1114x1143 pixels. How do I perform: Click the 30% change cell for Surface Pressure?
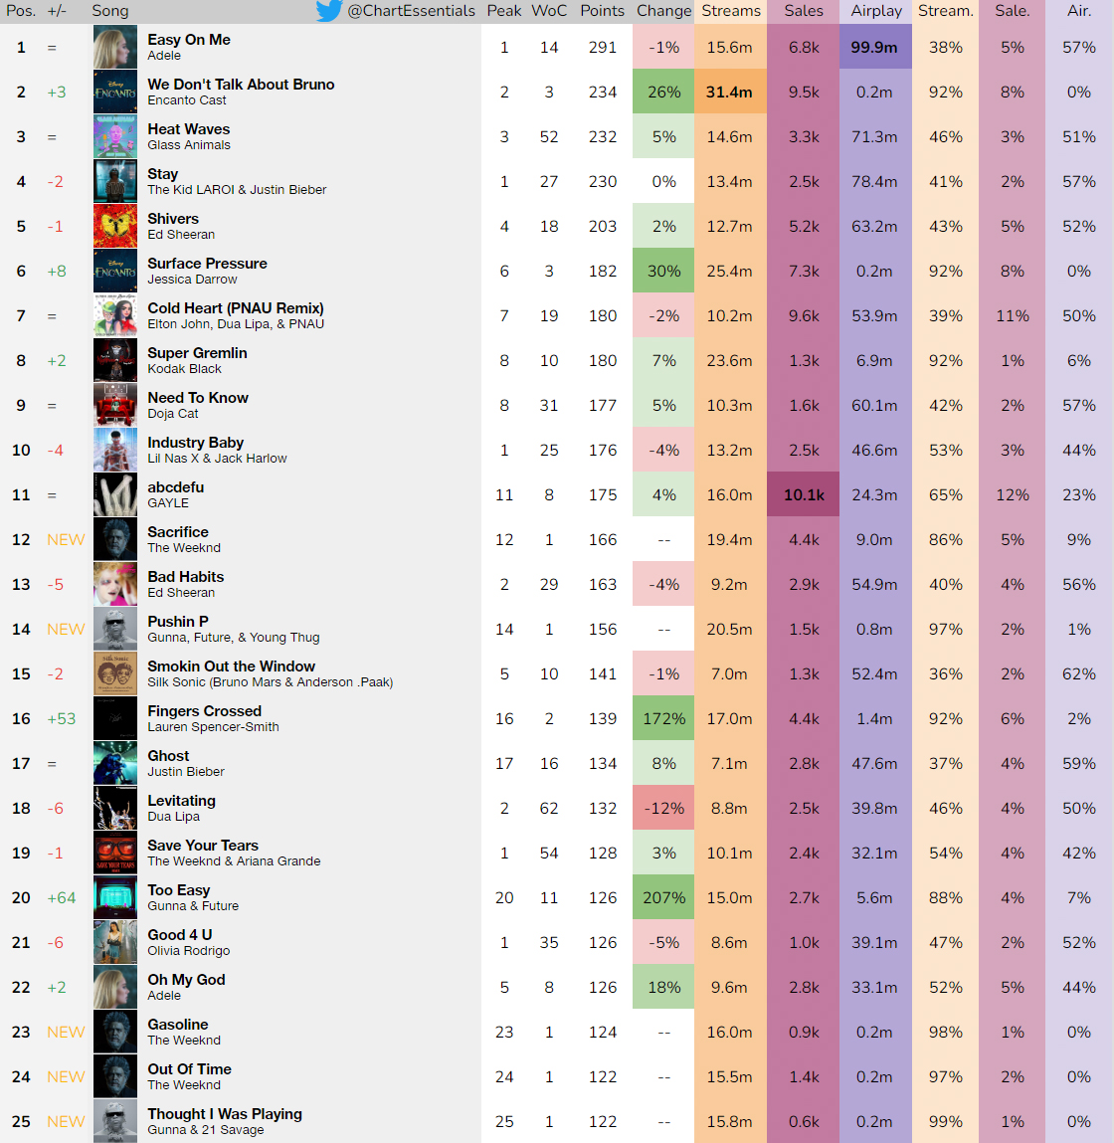click(x=663, y=272)
